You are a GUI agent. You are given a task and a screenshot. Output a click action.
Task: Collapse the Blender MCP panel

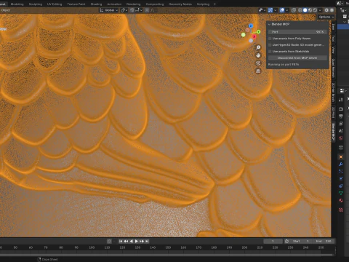(269, 24)
